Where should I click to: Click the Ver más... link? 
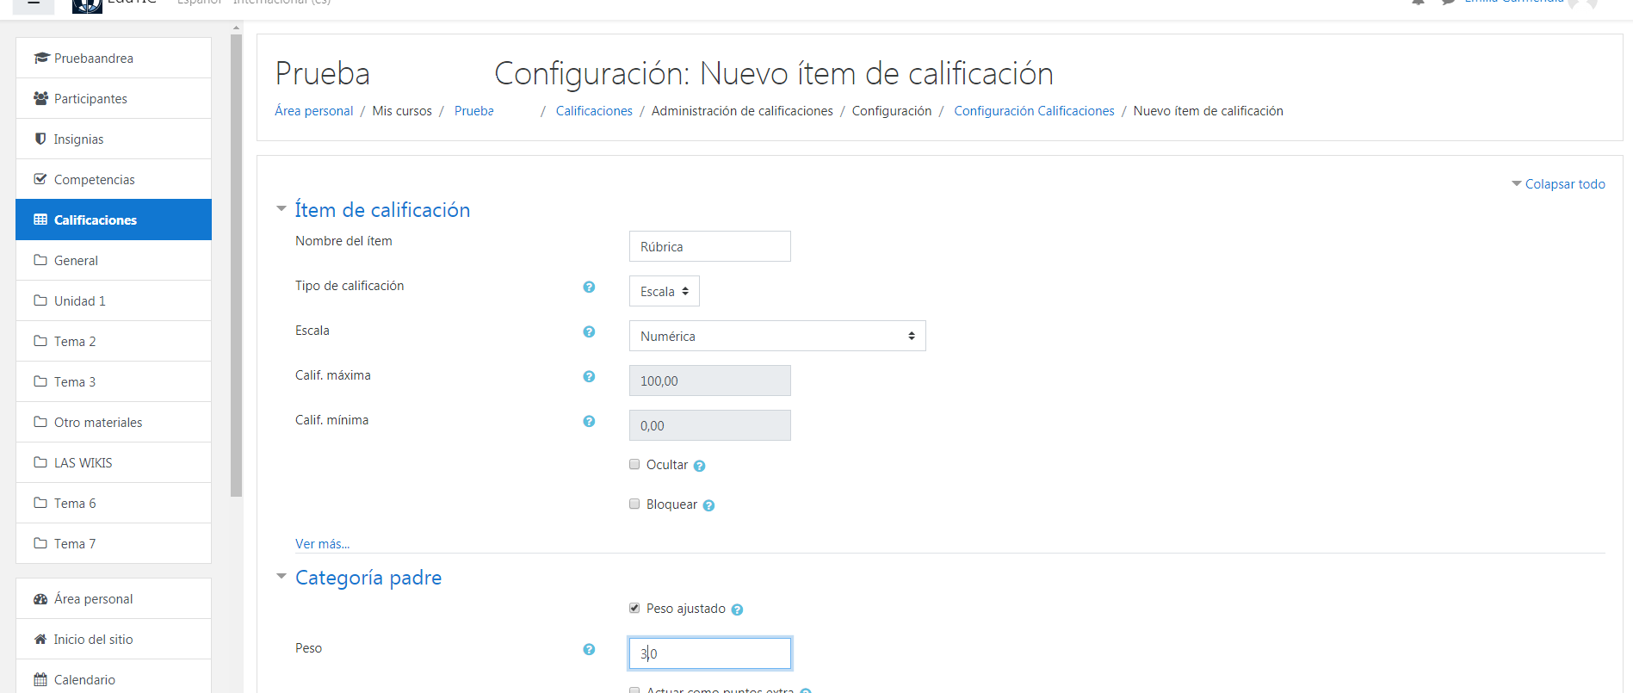point(322,544)
